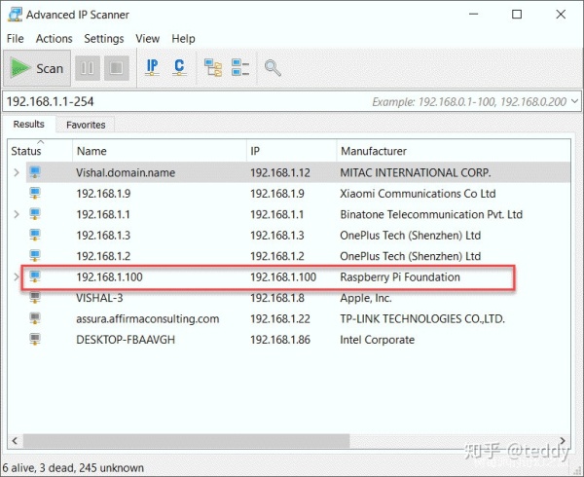
Task: Click the collapse all list toolbar icon
Action: 240,67
